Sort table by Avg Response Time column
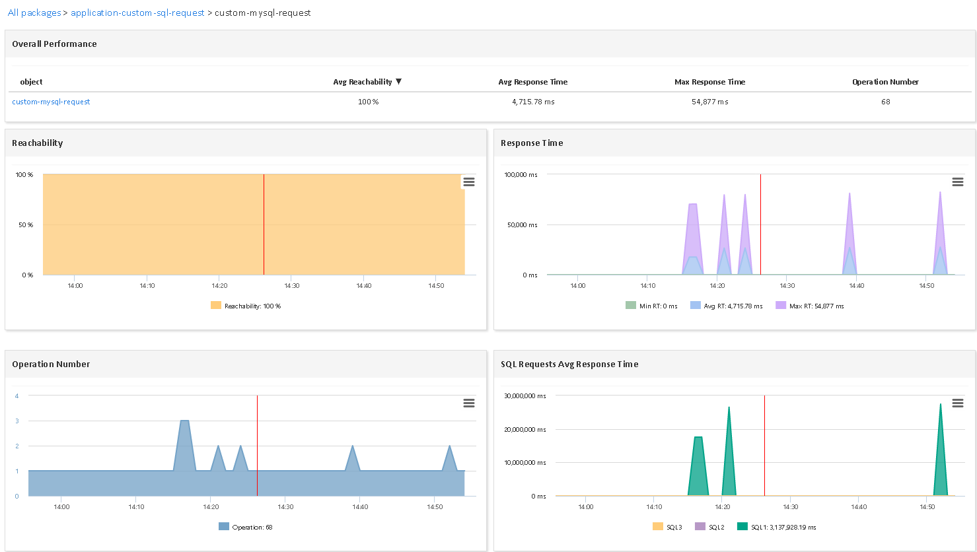Screen dimensions: 977x552 tap(532, 82)
